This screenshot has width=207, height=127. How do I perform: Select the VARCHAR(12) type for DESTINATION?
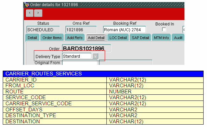pos(155,122)
